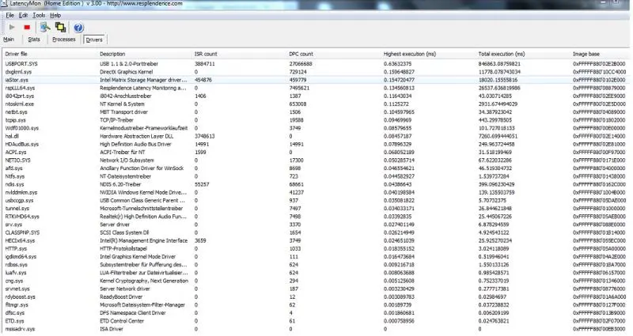Screen dimensions: 633x336
Task: Sort by Image base column header
Action: pyautogui.click(x=587, y=52)
